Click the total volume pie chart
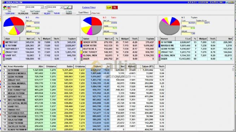The width and height of the screenshot is (236, 132). pos(170,26)
